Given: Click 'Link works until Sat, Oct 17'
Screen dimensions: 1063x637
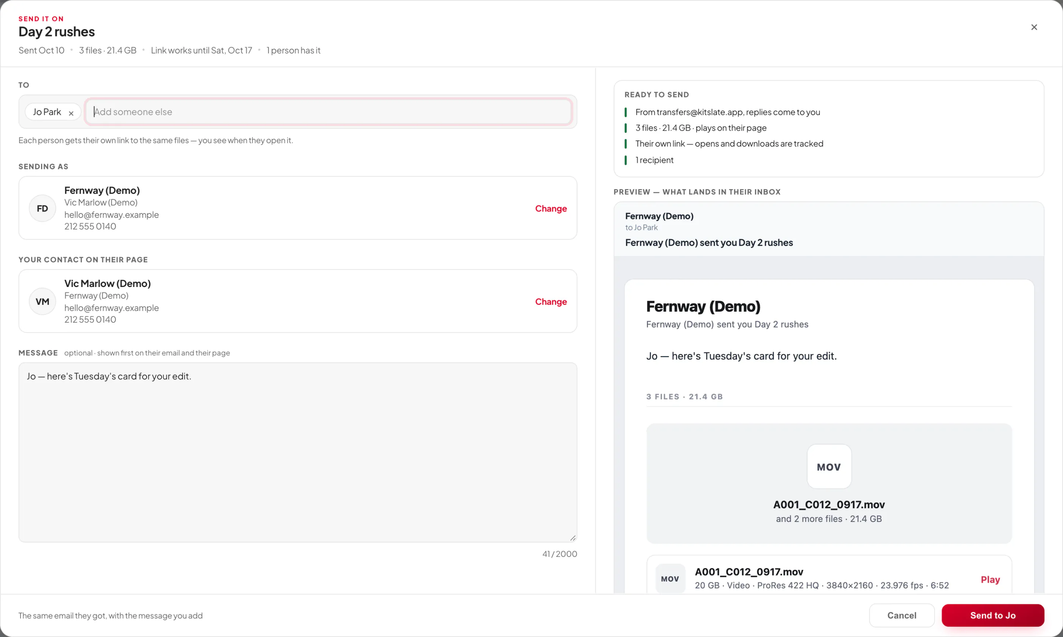Looking at the screenshot, I should tap(201, 50).
